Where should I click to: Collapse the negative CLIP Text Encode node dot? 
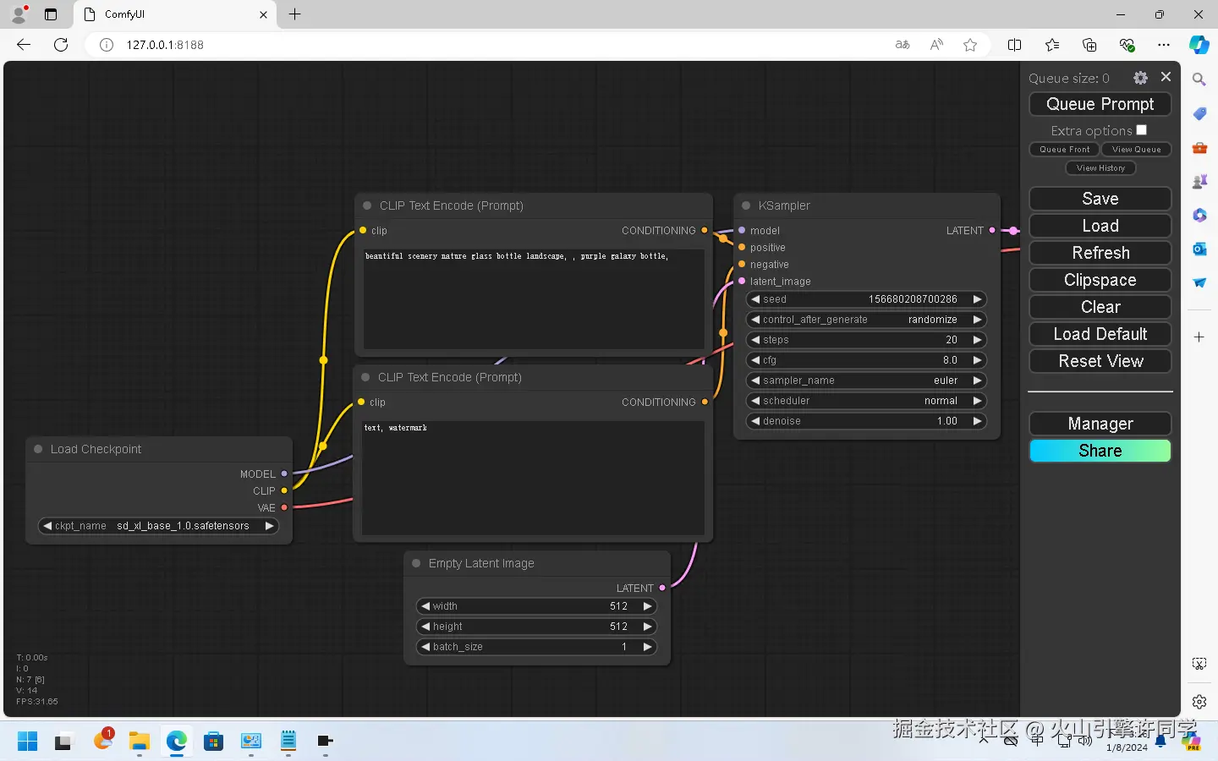(x=365, y=377)
